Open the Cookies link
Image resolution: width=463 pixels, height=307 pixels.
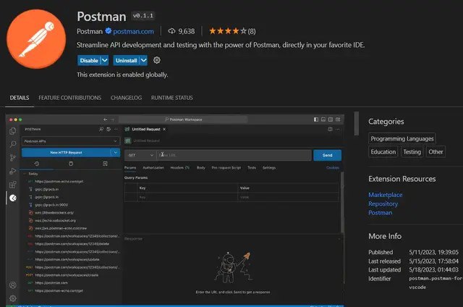(333, 167)
